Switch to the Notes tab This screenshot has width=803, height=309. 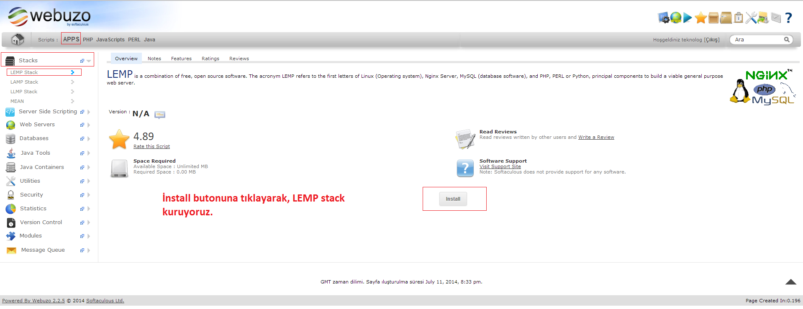[x=154, y=59]
